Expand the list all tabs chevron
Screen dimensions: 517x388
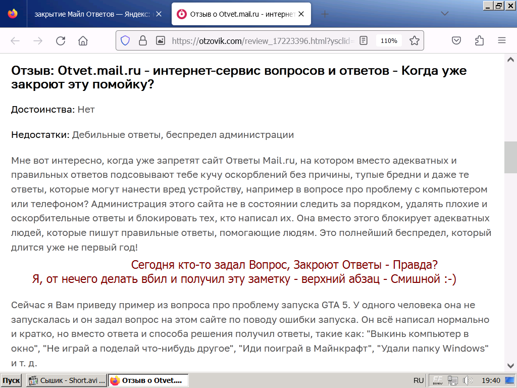[x=445, y=14]
